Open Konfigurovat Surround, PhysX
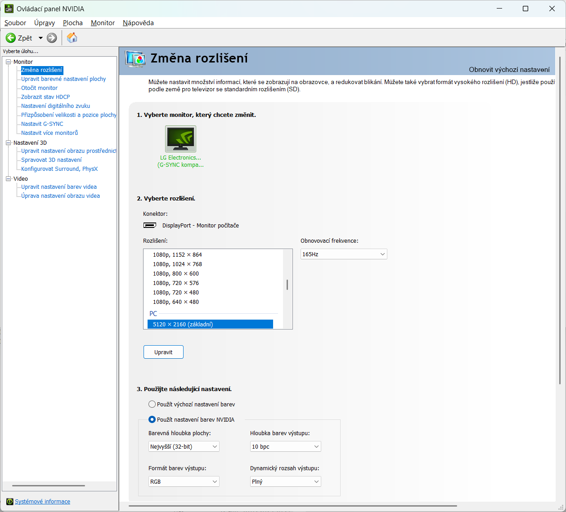The image size is (566, 512). pos(59,169)
